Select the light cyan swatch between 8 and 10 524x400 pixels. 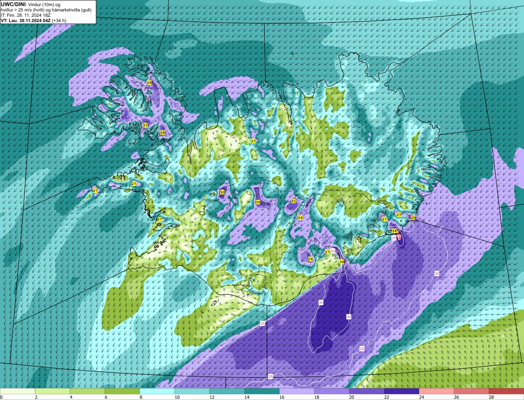point(157,391)
